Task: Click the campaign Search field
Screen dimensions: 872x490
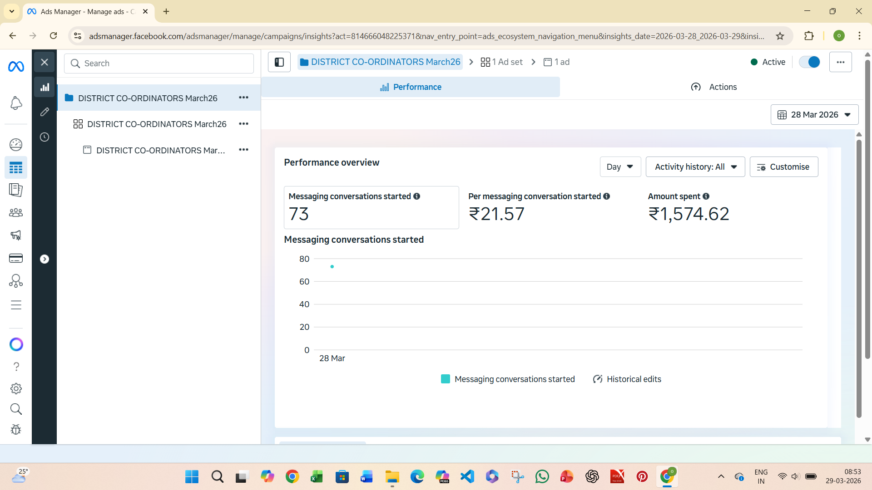Action: (x=159, y=64)
